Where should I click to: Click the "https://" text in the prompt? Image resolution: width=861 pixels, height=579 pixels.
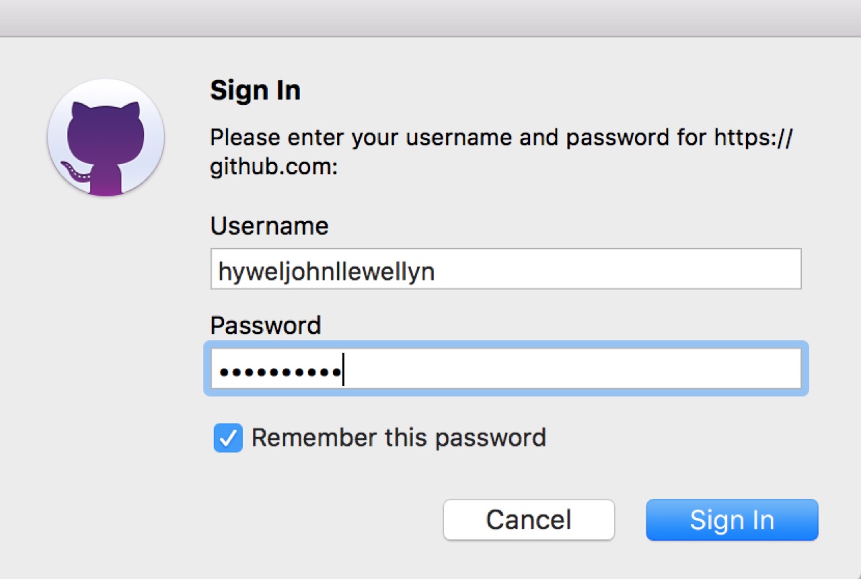[x=753, y=138]
